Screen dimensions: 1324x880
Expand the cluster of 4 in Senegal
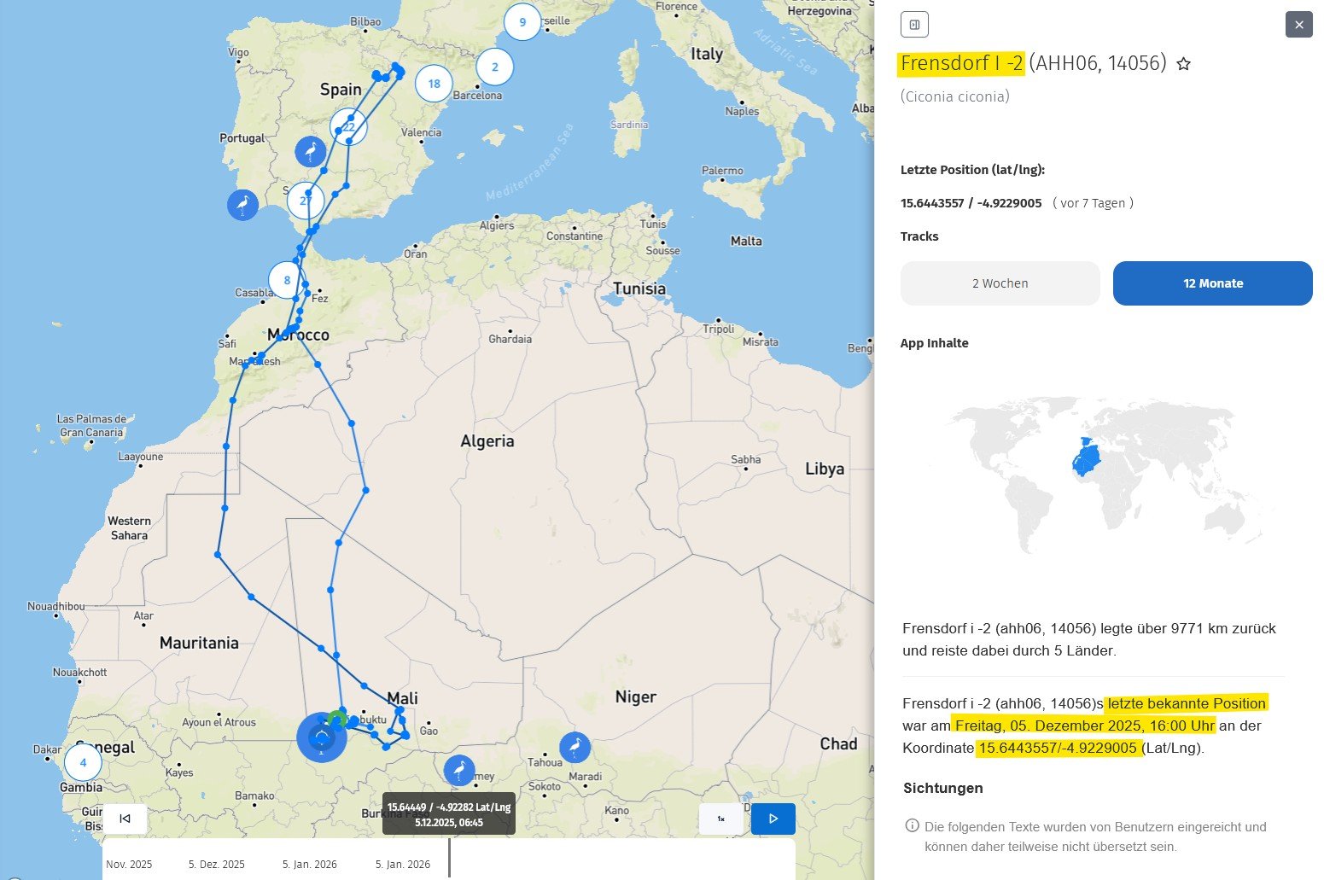(x=83, y=762)
